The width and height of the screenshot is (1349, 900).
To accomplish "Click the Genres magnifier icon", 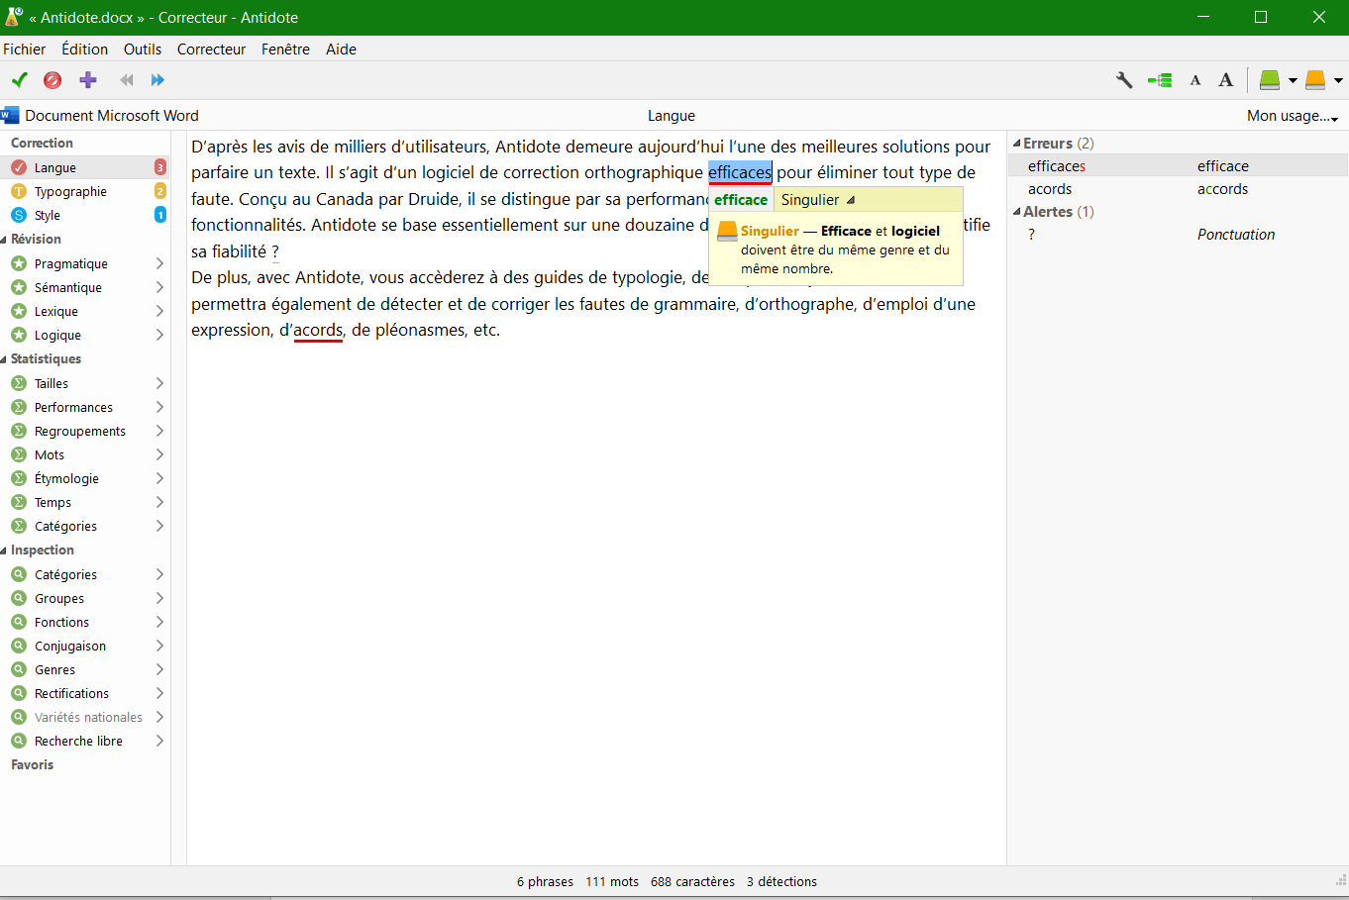I will pyautogui.click(x=19, y=670).
